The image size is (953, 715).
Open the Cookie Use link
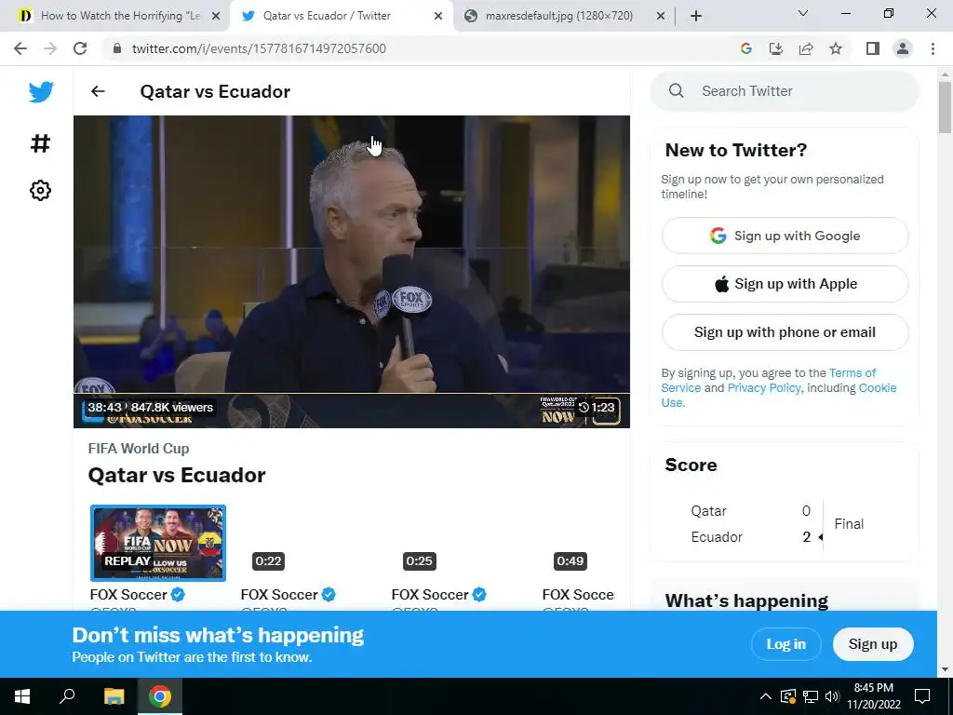(x=877, y=388)
